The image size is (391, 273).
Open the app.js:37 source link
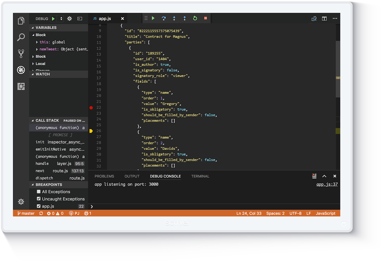[327, 184]
